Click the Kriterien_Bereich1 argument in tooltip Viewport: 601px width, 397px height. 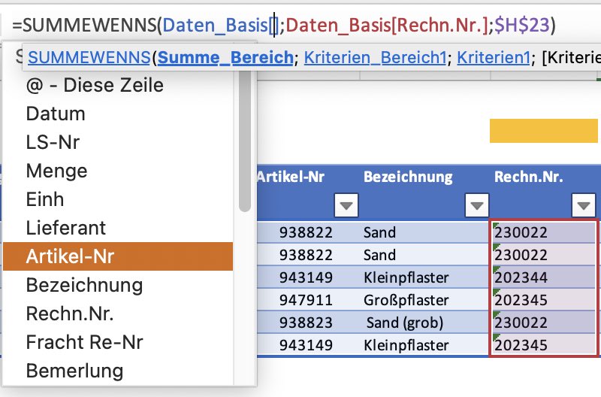pos(375,58)
